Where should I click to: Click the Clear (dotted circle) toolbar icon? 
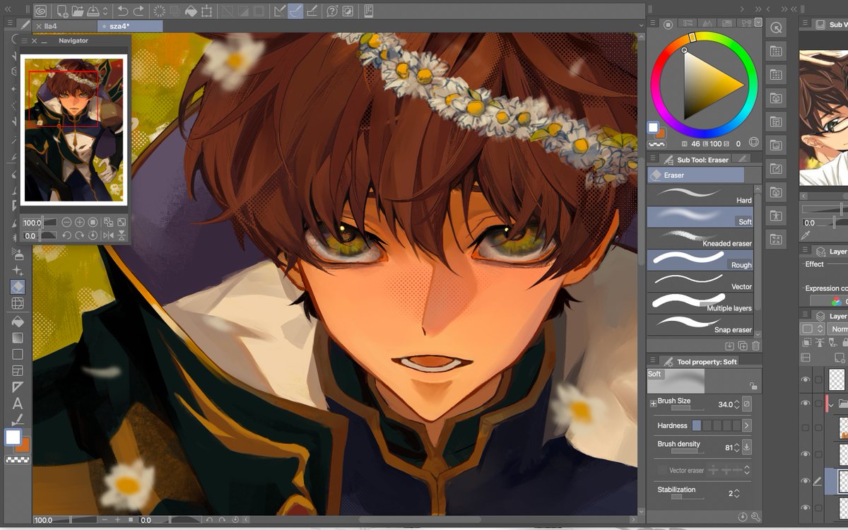pyautogui.click(x=160, y=11)
